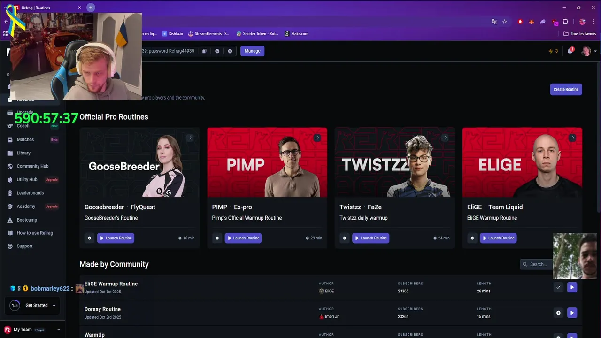
Task: Toggle subscription on Twistzz daily warmup card
Action: [345, 238]
